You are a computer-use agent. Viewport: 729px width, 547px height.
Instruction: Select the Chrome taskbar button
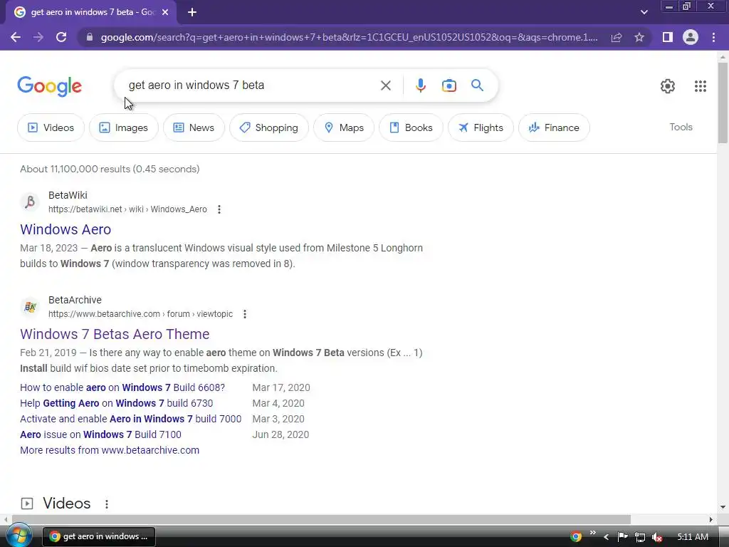pos(98,536)
